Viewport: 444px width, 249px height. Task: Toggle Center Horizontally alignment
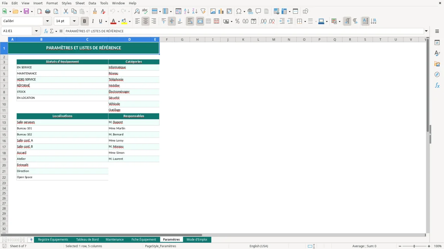pyautogui.click(x=145, y=21)
